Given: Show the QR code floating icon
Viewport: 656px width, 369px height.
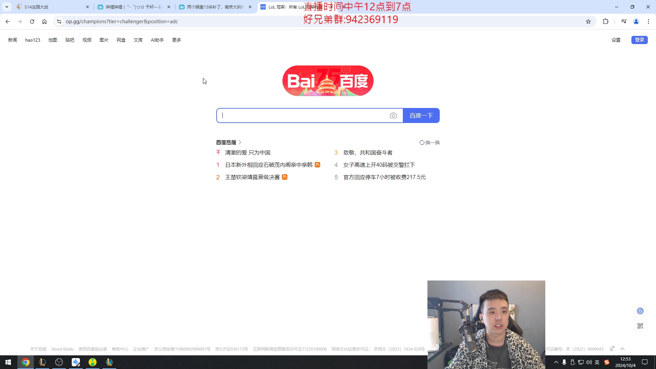Looking at the screenshot, I should click(640, 326).
